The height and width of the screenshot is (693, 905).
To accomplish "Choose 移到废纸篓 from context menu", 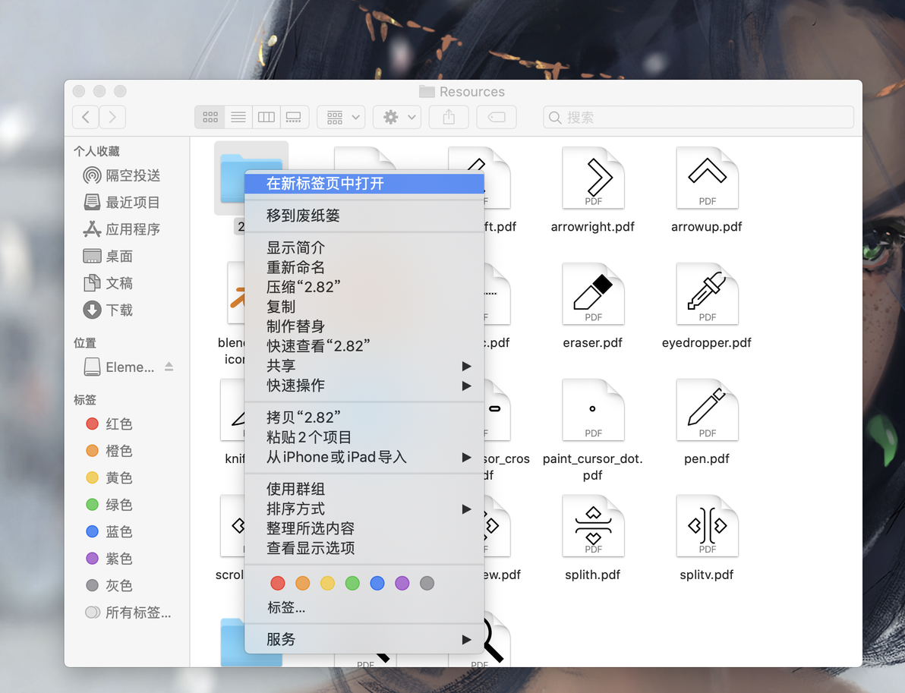I will (364, 216).
